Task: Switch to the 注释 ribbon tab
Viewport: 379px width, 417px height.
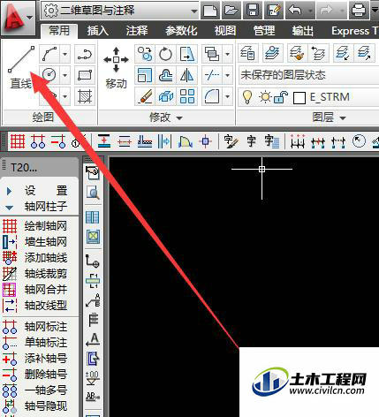Action: pyautogui.click(x=137, y=31)
